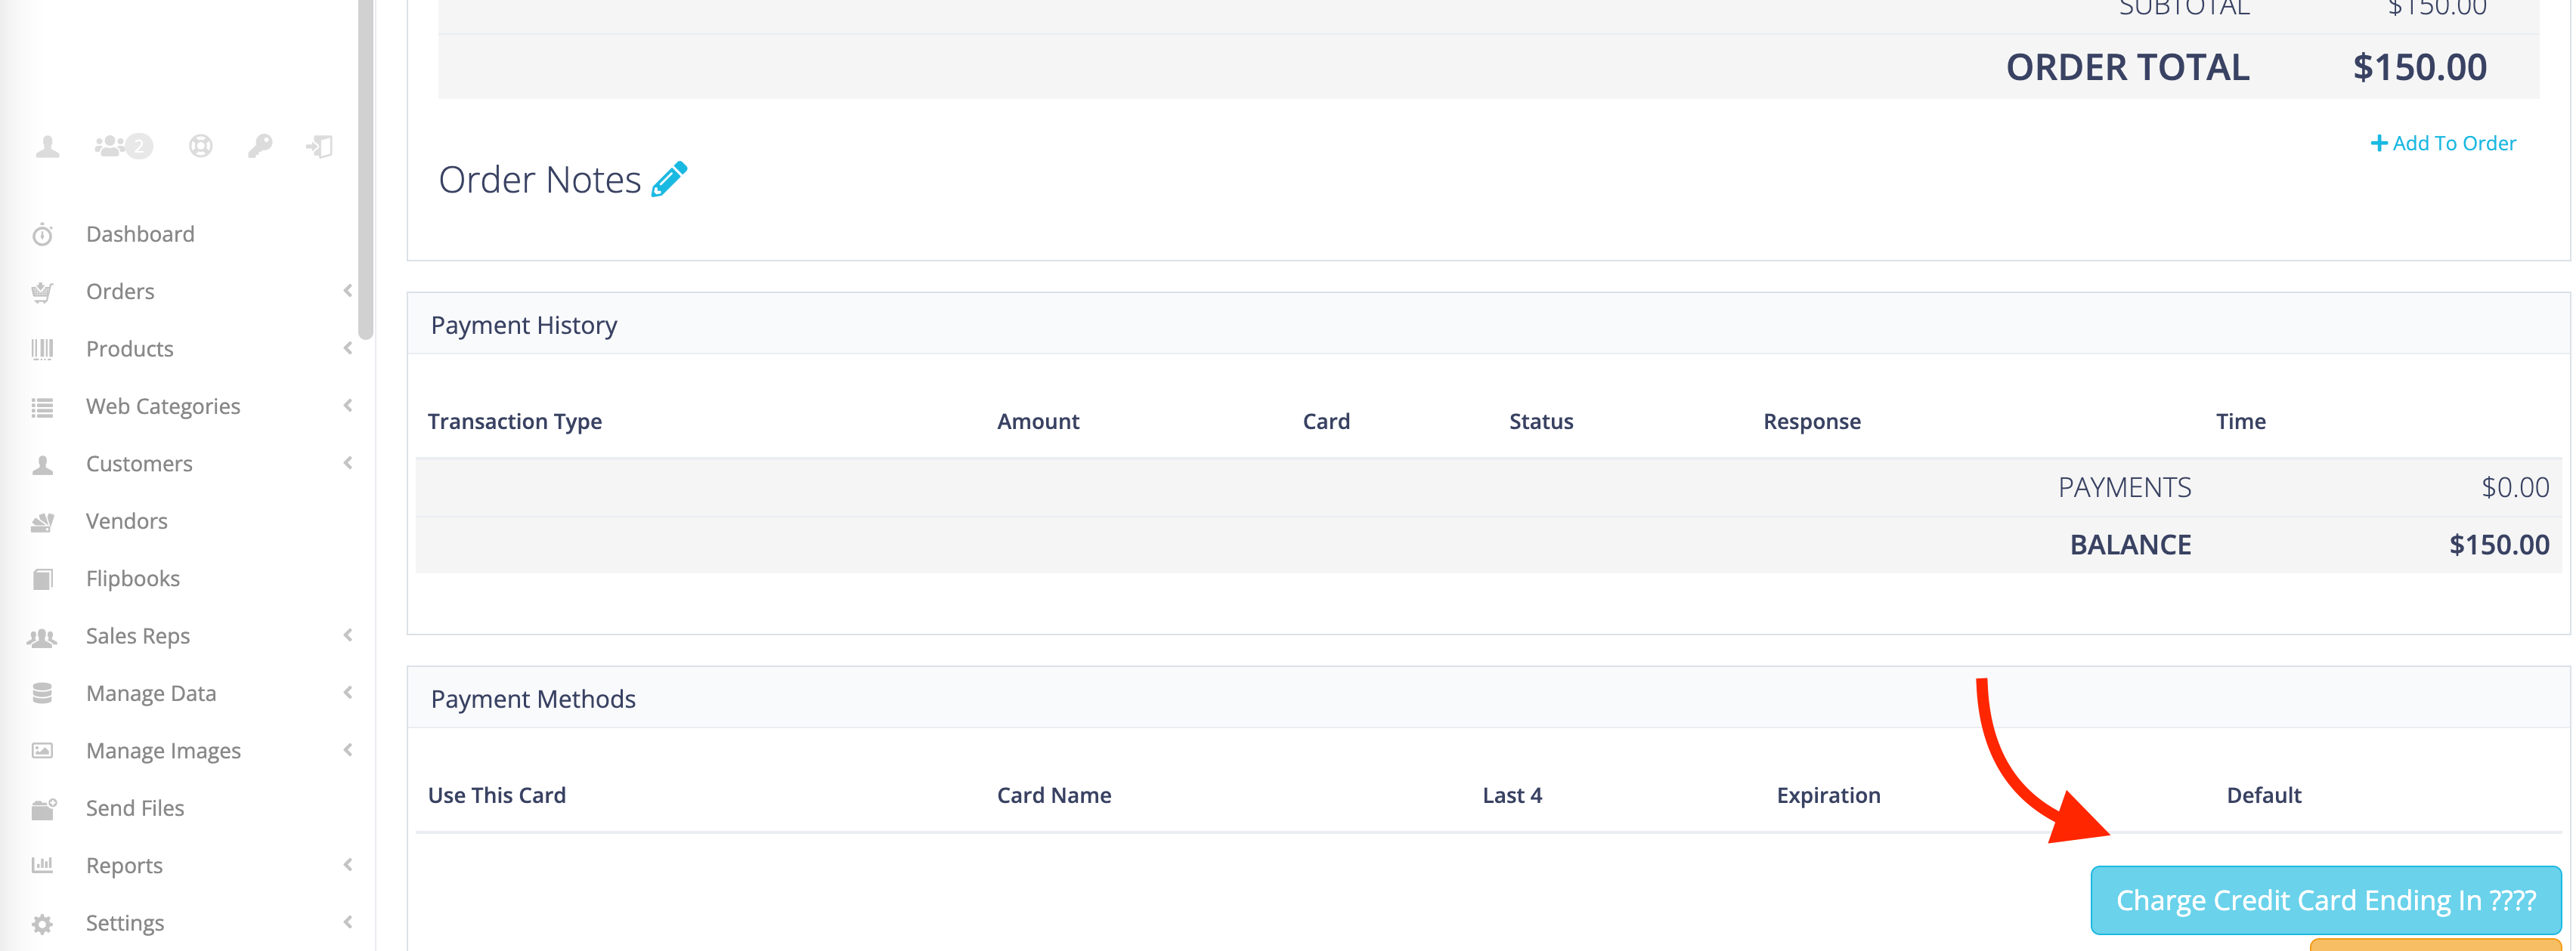The height and width of the screenshot is (951, 2576).
Task: Open Dashboard from the sidebar
Action: [140, 233]
